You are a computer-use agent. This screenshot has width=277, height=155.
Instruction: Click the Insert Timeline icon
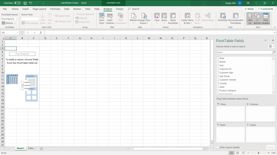110,17
